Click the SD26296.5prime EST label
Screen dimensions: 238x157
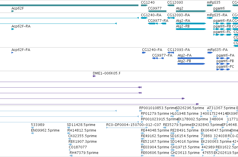[190, 108]
